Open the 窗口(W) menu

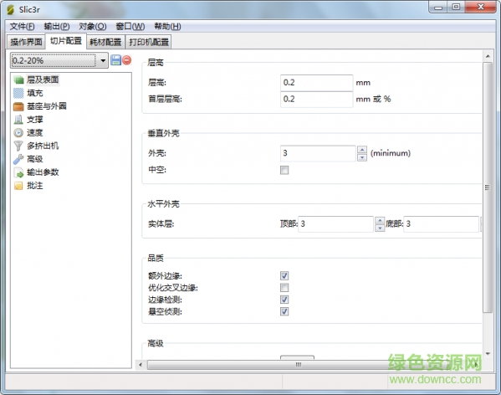tap(130, 26)
